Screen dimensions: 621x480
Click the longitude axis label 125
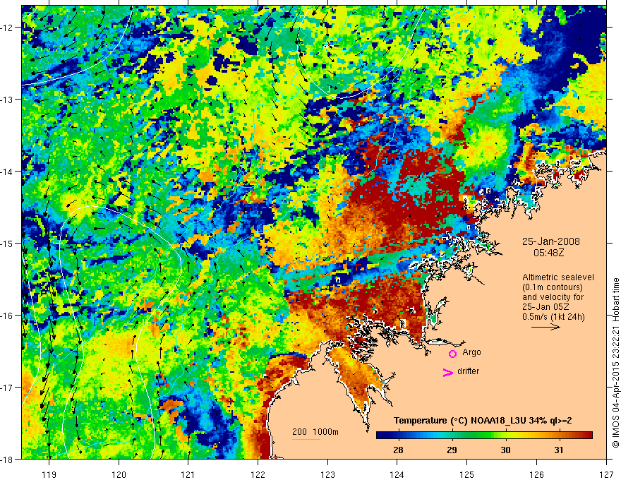pyautogui.click(x=467, y=474)
